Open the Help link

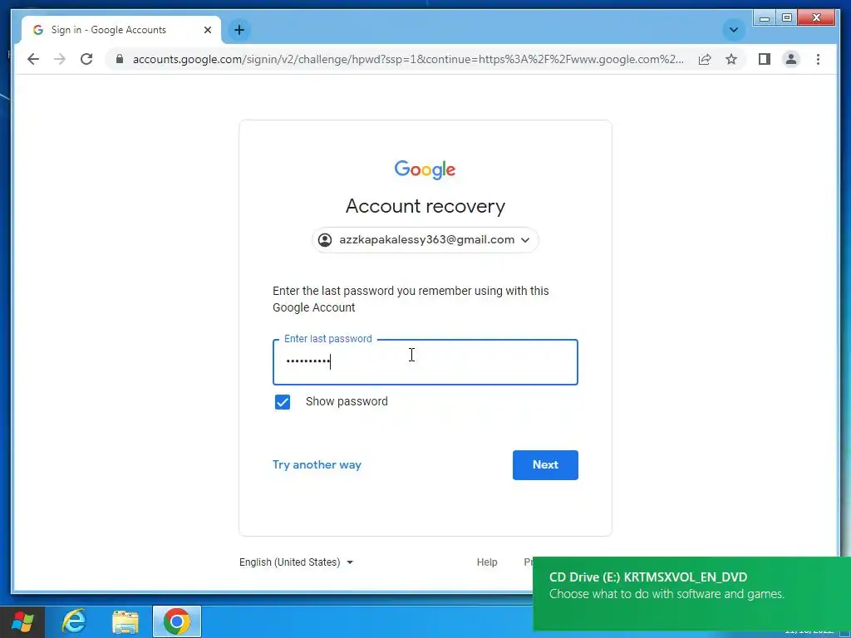pyautogui.click(x=487, y=562)
